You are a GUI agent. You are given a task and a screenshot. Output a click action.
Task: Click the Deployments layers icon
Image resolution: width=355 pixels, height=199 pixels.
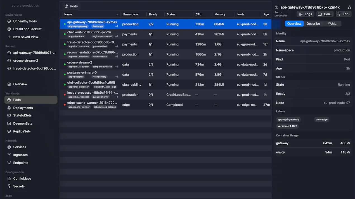[9, 108]
